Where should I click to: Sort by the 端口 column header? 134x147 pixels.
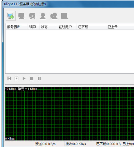(33, 27)
